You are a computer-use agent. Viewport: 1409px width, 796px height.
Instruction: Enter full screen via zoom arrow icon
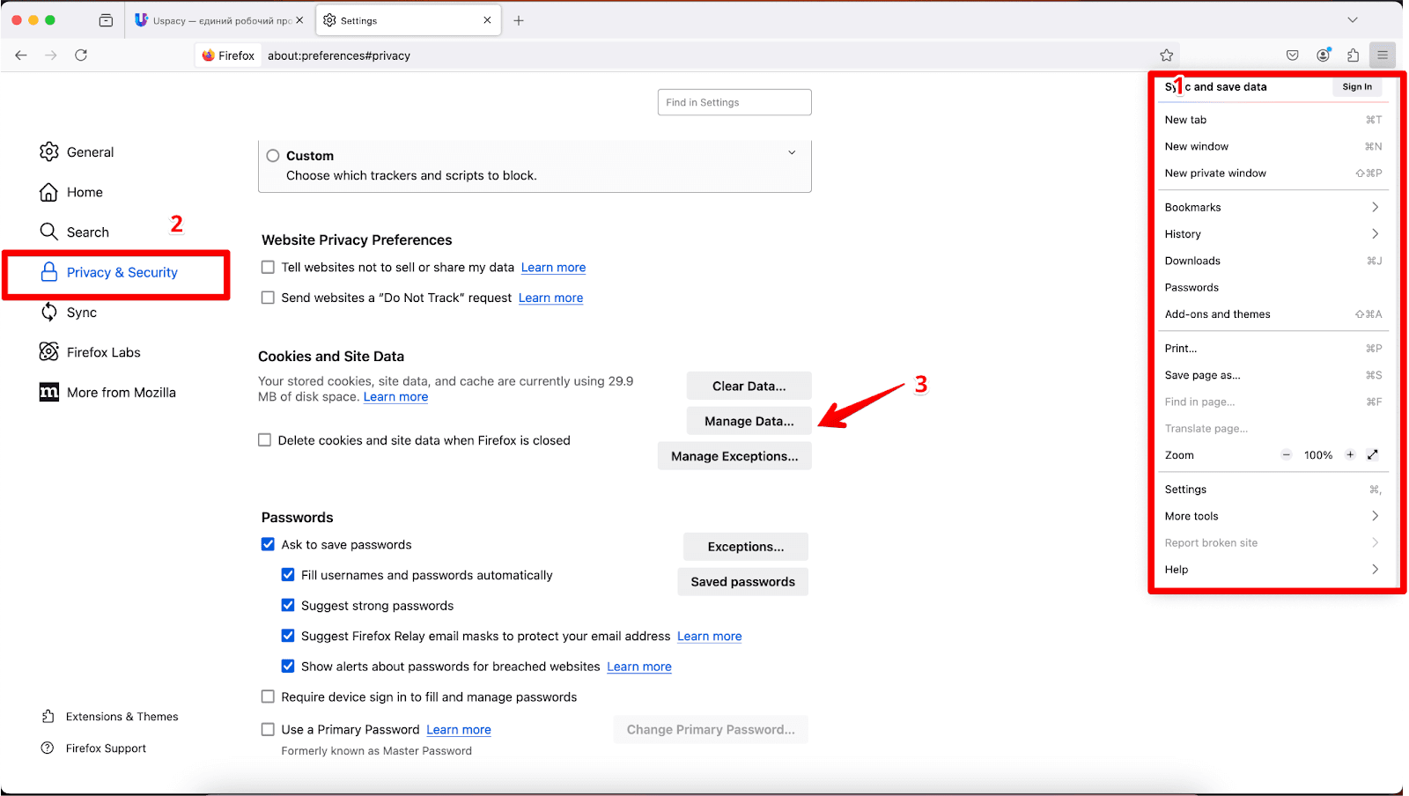point(1372,455)
